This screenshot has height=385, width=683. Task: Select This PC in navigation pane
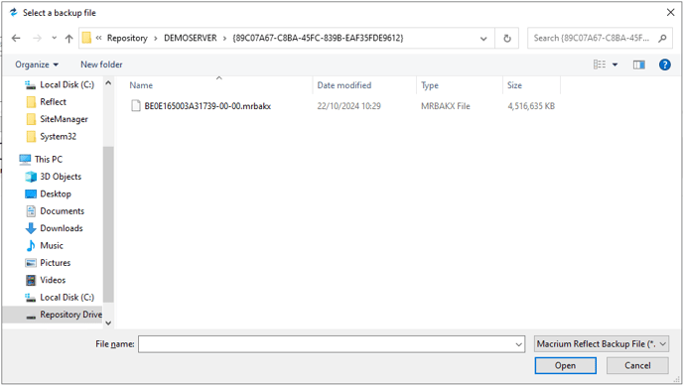[49, 159]
